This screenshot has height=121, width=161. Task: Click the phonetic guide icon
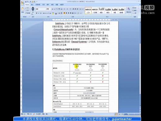click(59, 9)
